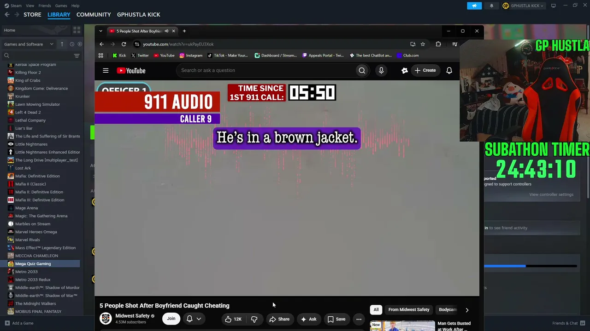The height and width of the screenshot is (331, 590).
Task: Select Marvel Rivals in Steam library
Action: tap(28, 240)
